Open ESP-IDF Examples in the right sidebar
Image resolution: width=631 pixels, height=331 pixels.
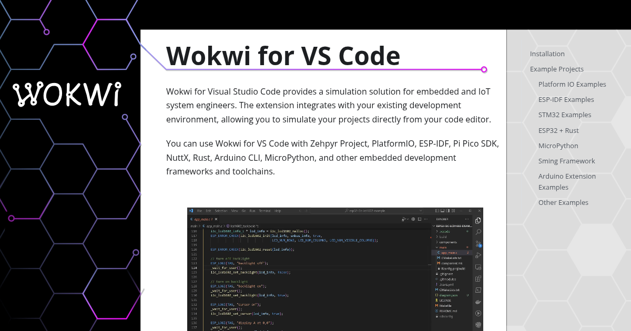566,99
